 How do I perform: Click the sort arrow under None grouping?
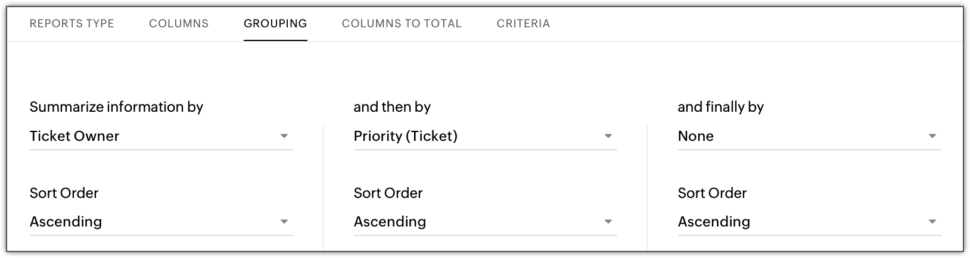pyautogui.click(x=932, y=222)
